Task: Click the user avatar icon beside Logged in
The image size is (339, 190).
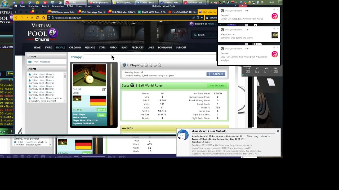Action: click(191, 24)
